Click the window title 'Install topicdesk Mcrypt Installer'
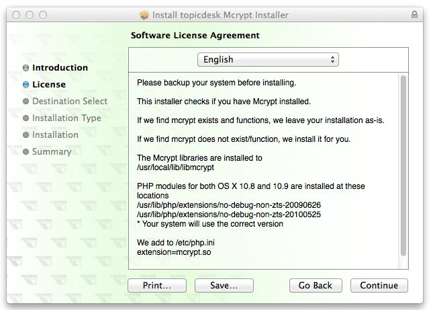 coord(220,15)
